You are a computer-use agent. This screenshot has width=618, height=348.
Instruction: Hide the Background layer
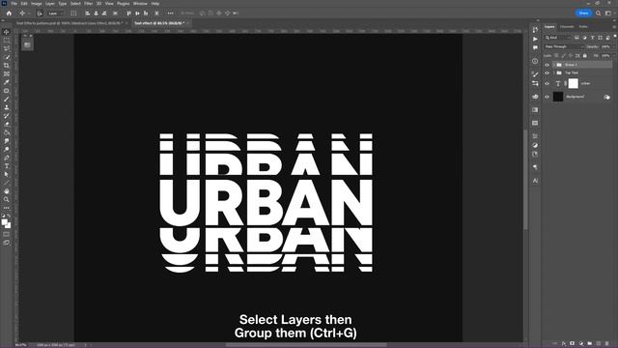(x=547, y=97)
